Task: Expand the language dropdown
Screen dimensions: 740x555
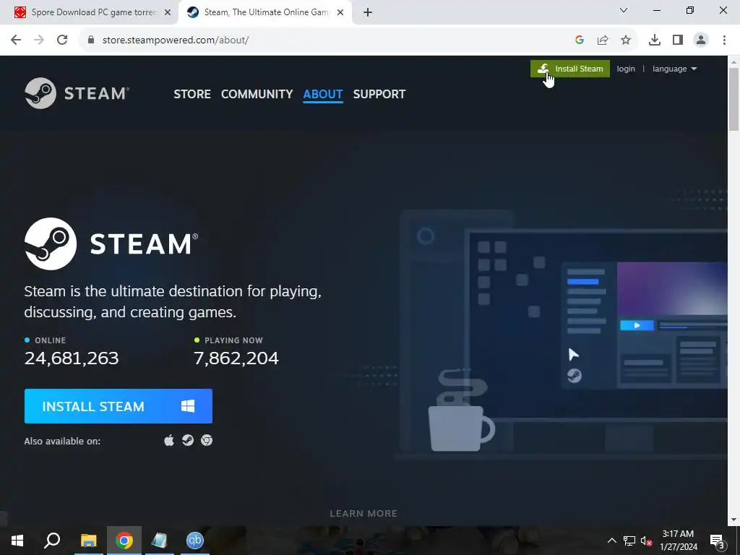Action: point(674,69)
